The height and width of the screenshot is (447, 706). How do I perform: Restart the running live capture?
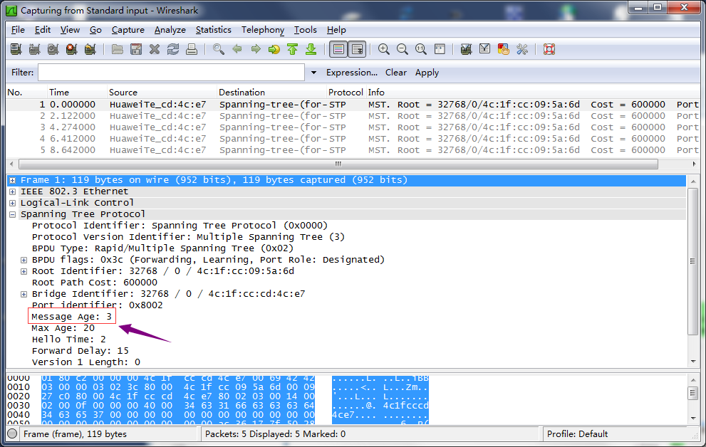click(90, 49)
